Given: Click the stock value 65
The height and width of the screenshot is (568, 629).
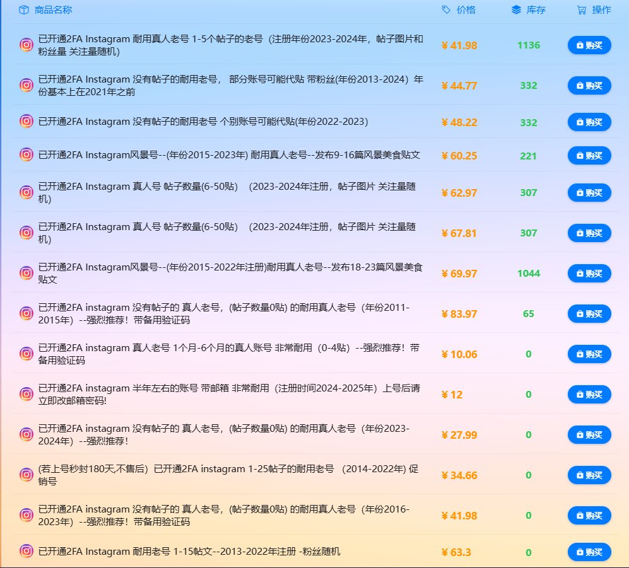Looking at the screenshot, I should [x=528, y=314].
